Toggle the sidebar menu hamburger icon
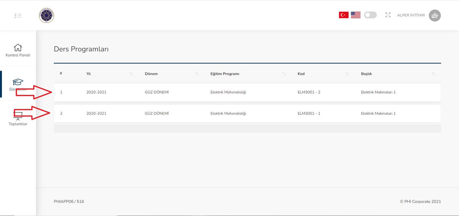The width and height of the screenshot is (459, 216). 18,16
